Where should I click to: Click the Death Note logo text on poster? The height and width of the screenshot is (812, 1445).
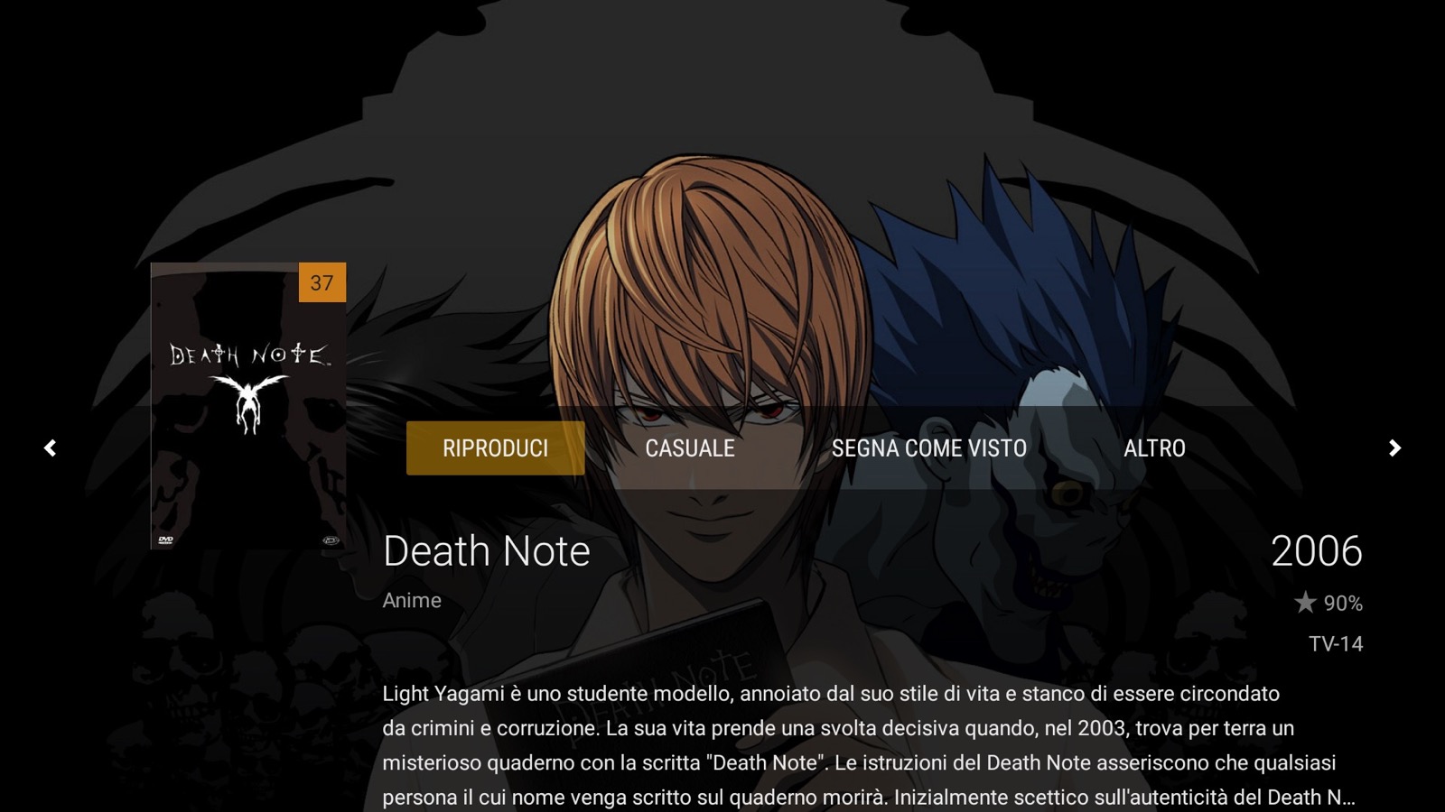point(250,355)
